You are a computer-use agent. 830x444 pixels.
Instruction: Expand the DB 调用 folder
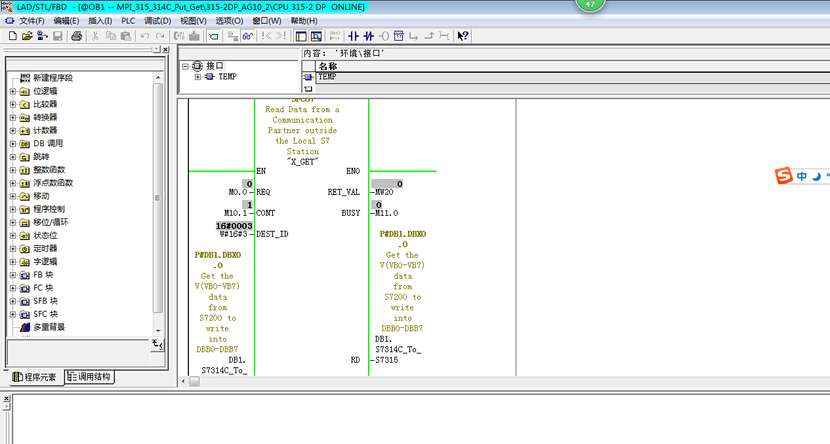(x=13, y=144)
